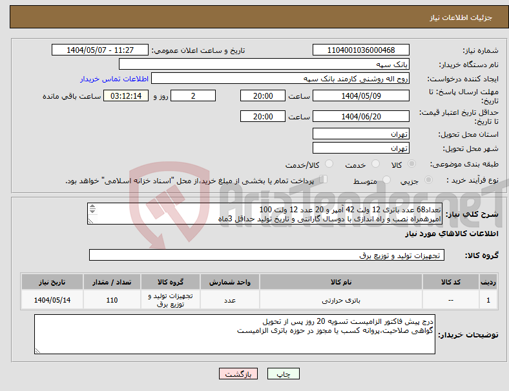Select the متوسط purchase type radio
The height and width of the screenshot is (391, 509).
click(x=386, y=179)
